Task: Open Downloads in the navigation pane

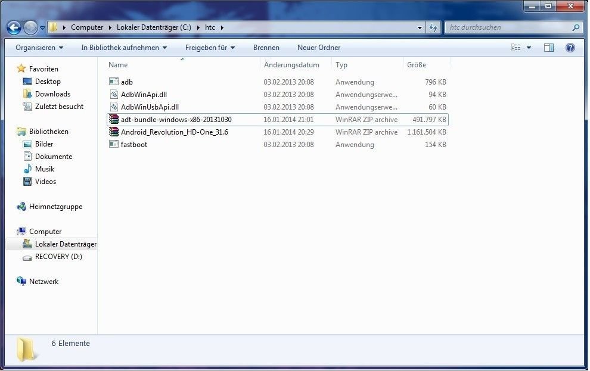Action: click(52, 94)
